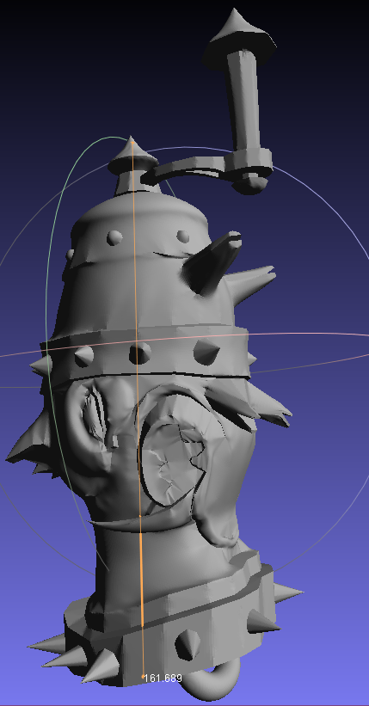This screenshot has width=369, height=706.
Task: Click the center stud on the helmet band
Action: 139,353
